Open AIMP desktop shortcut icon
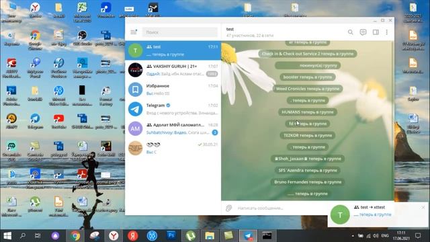430x242 pixels. coord(11,121)
